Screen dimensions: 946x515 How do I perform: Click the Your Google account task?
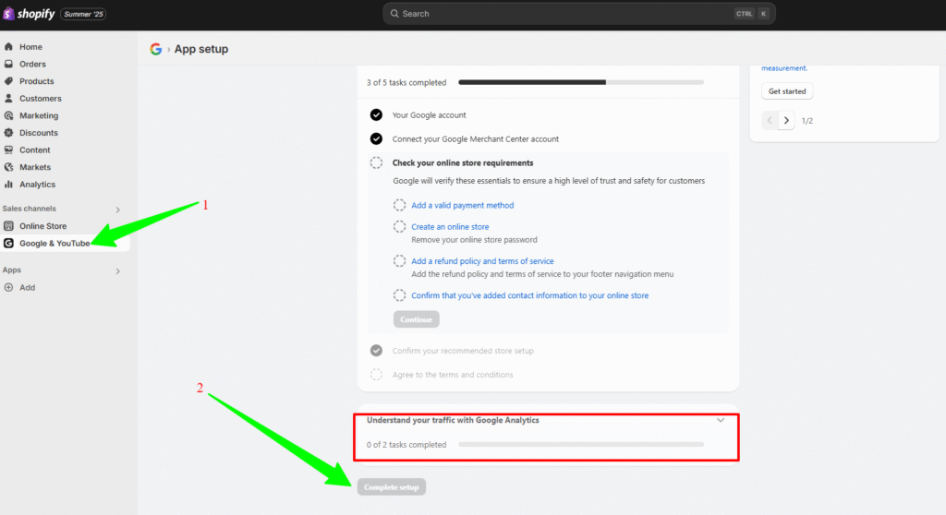coord(429,114)
